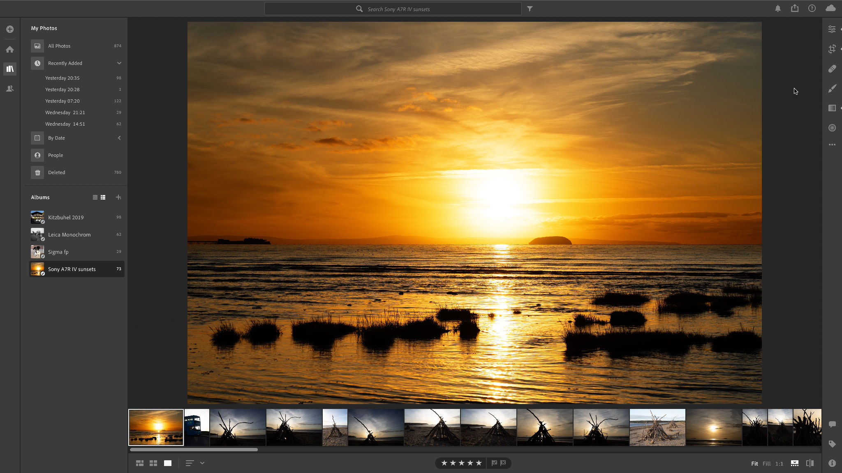Open All Photos
The height and width of the screenshot is (473, 842).
[x=76, y=46]
